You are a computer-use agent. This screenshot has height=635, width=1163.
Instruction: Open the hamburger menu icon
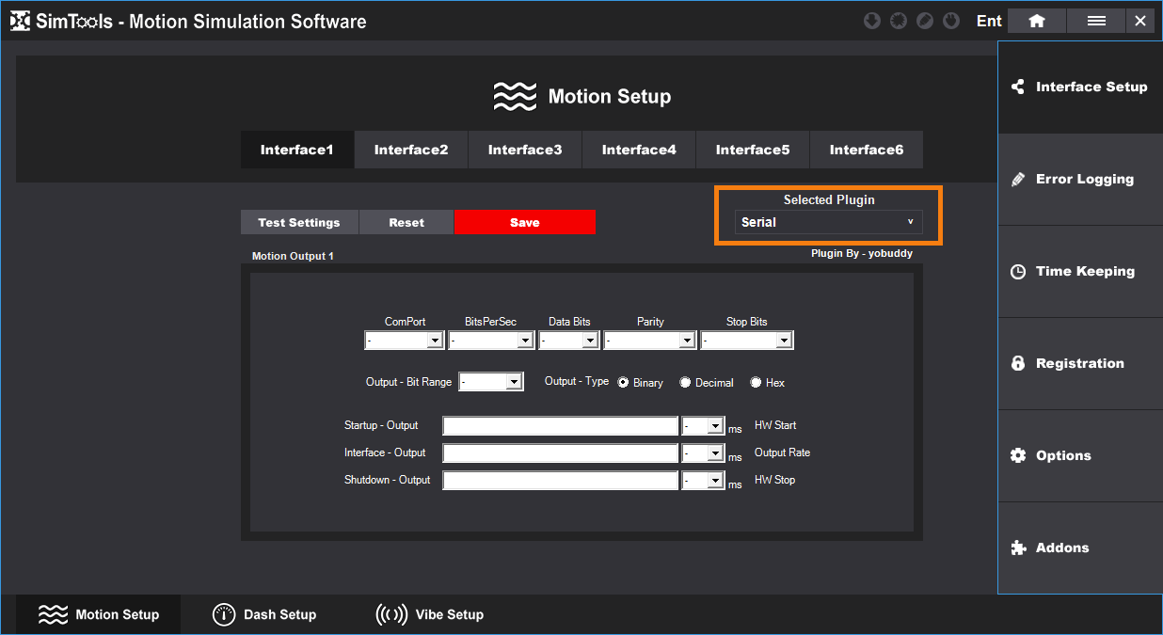[1096, 21]
